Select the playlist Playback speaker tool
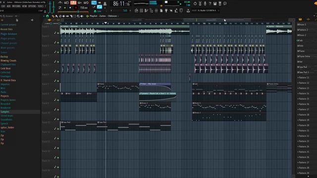This screenshot has height=178, width=317. [x=82, y=16]
